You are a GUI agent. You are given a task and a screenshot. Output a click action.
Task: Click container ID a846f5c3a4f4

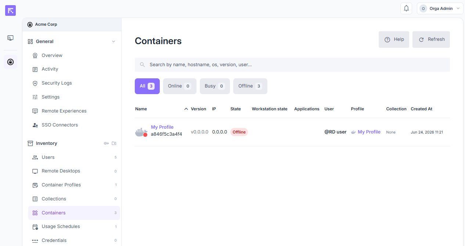click(x=166, y=134)
